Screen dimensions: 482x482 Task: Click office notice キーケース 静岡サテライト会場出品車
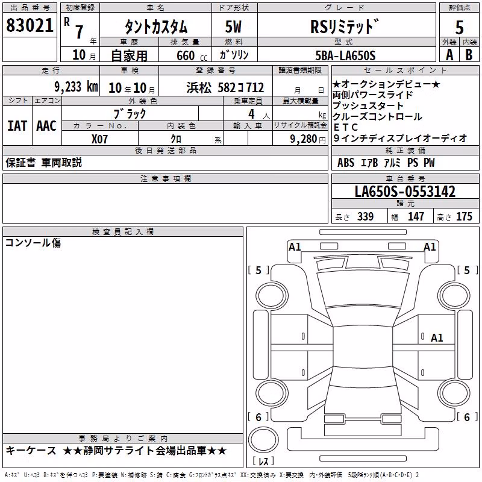(x=116, y=451)
